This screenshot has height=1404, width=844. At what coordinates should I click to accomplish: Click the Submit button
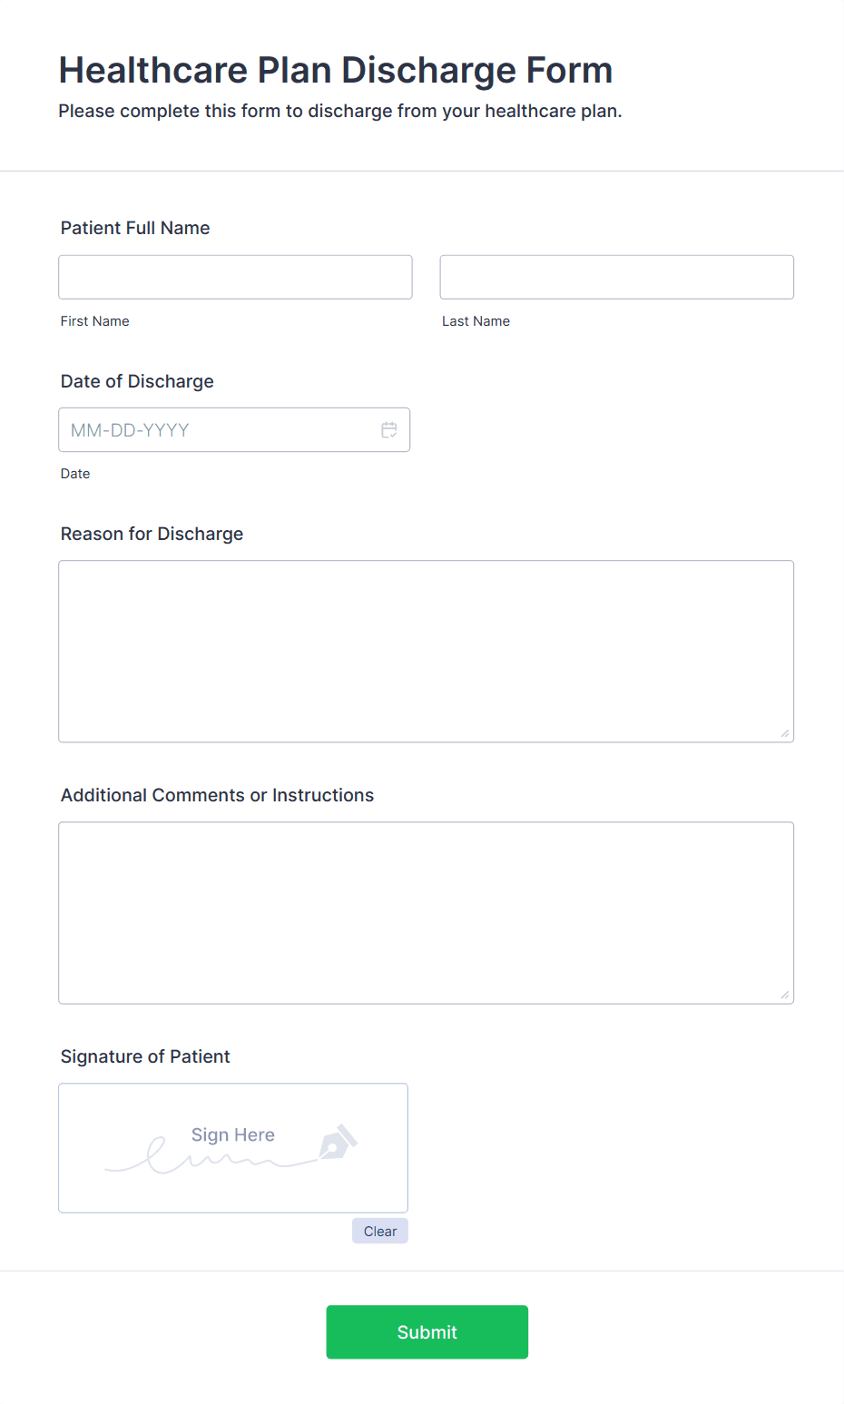coord(427,1331)
